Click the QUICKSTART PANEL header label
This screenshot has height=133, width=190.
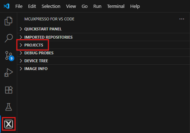(x=43, y=29)
